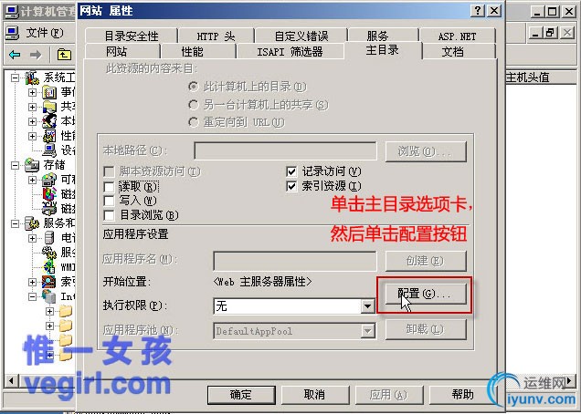This screenshot has height=414, width=581.
Task: Click the horizontal scrollbar left arrow
Action: point(11,380)
